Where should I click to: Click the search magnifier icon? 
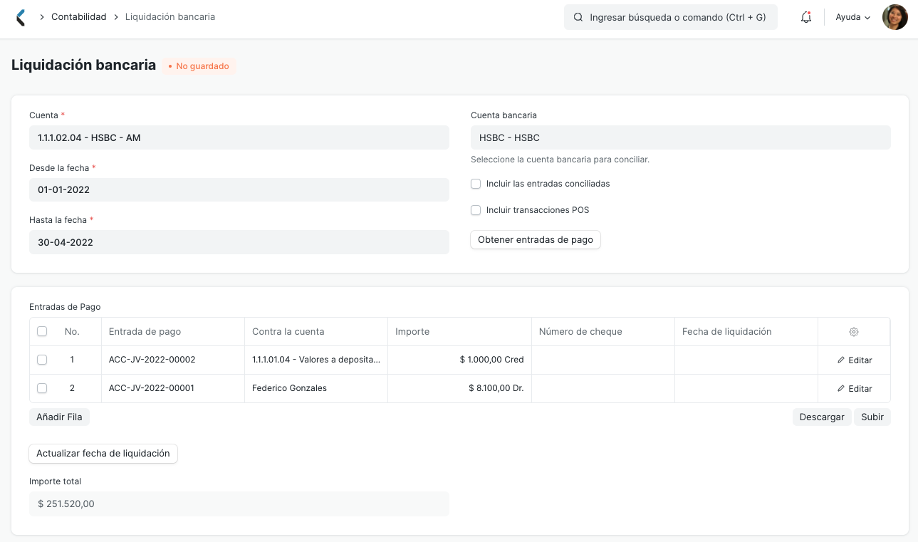(578, 17)
